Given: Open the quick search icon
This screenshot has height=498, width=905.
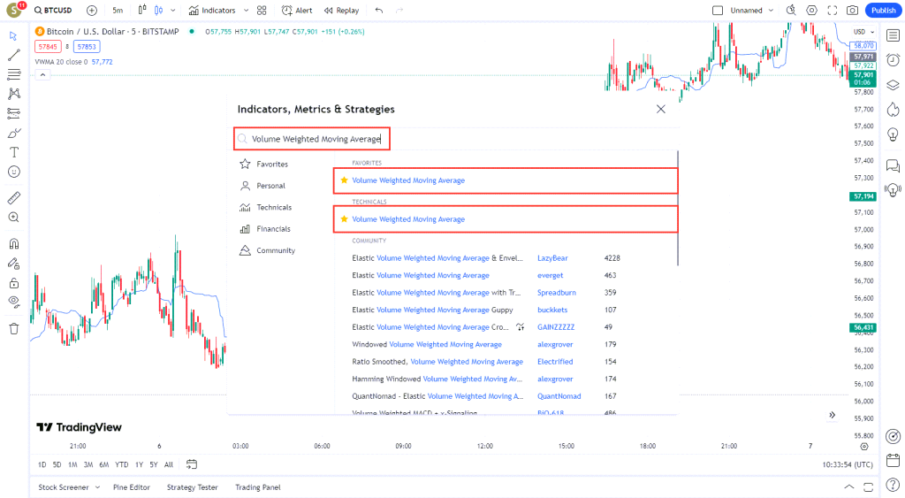Looking at the screenshot, I should tap(791, 10).
